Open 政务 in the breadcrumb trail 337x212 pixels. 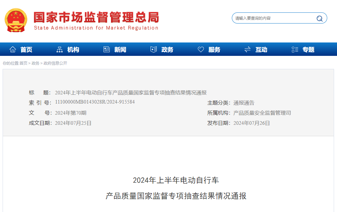pyautogui.click(x=35, y=63)
